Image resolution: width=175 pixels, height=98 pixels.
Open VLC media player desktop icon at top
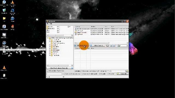13,2
